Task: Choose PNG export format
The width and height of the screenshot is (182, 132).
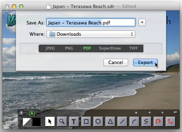Action: pyautogui.click(x=69, y=48)
